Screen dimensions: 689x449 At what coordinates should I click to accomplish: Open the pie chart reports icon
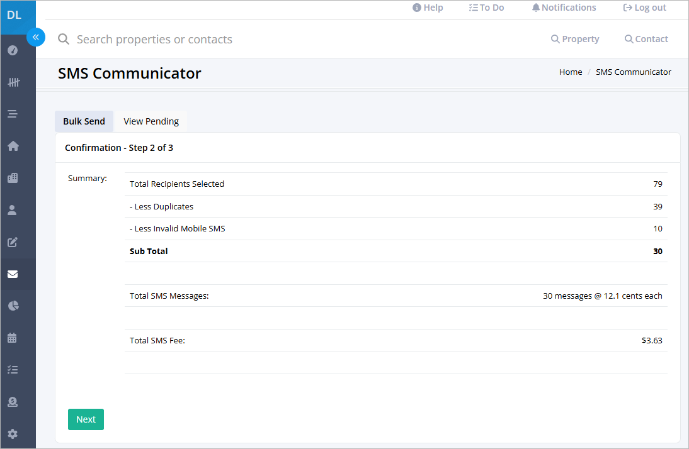click(x=13, y=306)
